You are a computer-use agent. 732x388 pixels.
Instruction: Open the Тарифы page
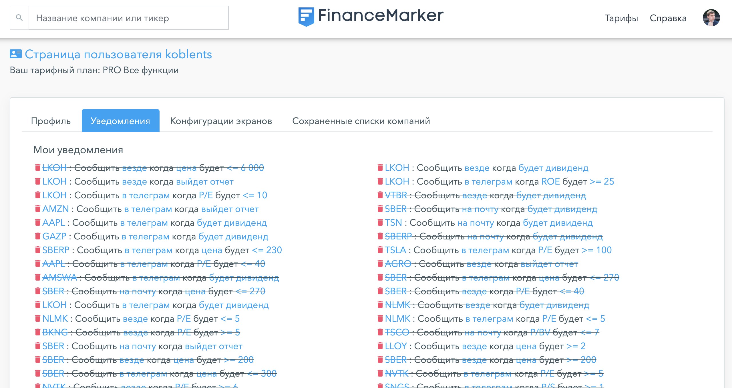coord(621,18)
